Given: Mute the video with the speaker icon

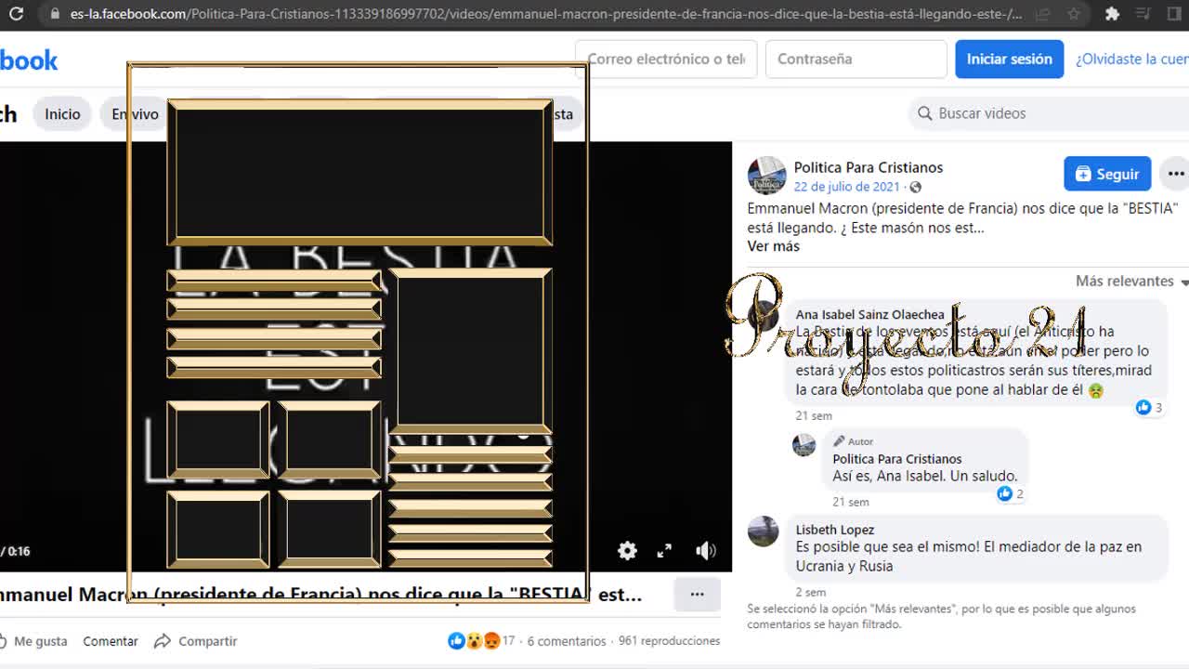Looking at the screenshot, I should click(x=706, y=550).
